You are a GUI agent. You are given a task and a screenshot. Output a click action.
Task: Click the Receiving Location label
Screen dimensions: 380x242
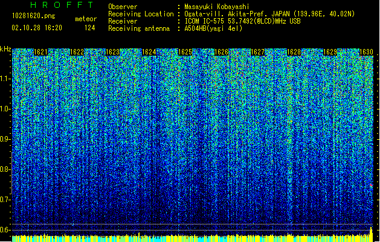pos(141,14)
